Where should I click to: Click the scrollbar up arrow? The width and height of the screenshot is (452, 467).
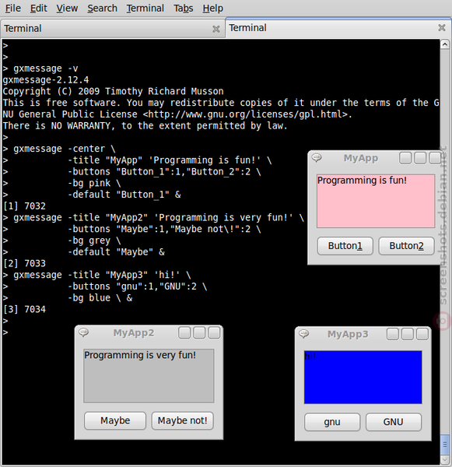444,44
